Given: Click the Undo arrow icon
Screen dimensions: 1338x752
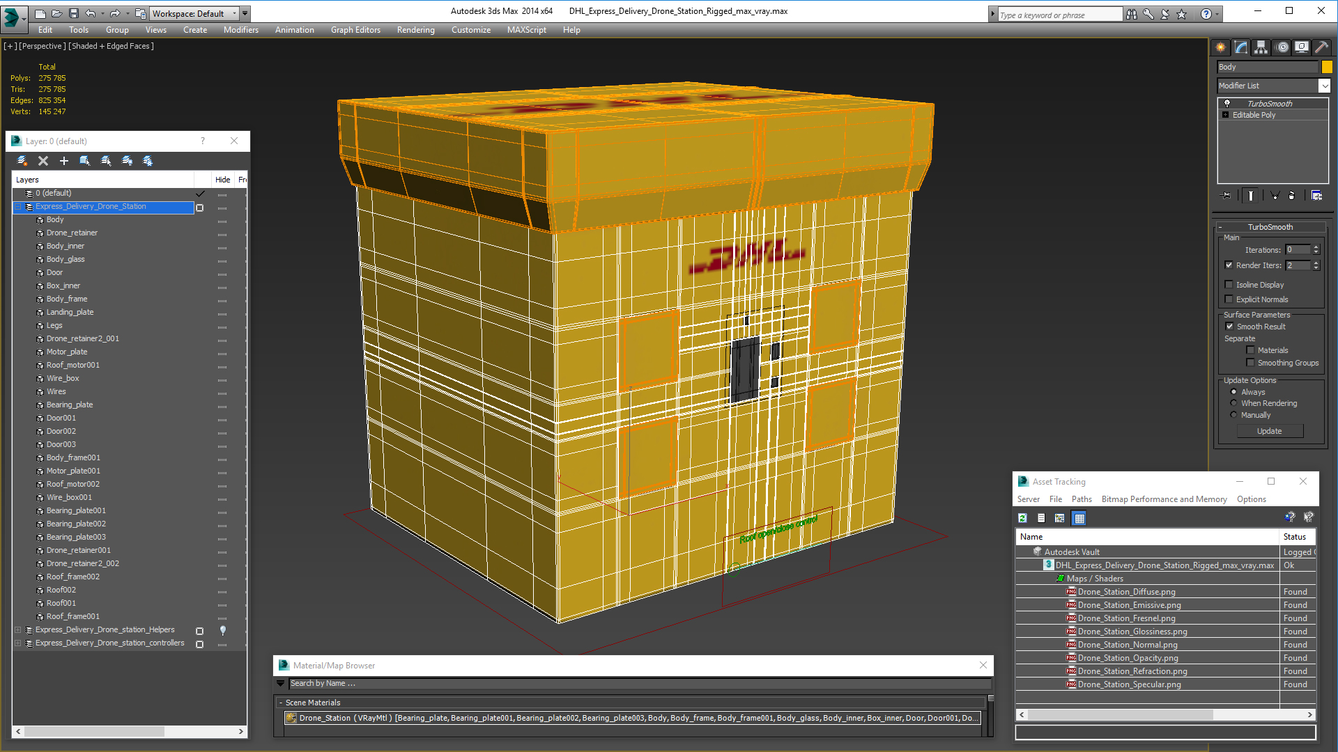Looking at the screenshot, I should [91, 13].
